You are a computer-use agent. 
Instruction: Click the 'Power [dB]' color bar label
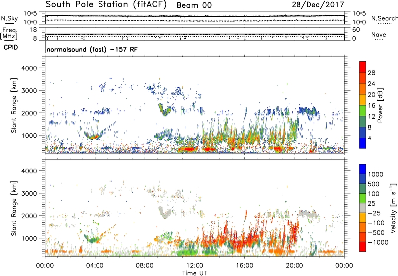380,105
